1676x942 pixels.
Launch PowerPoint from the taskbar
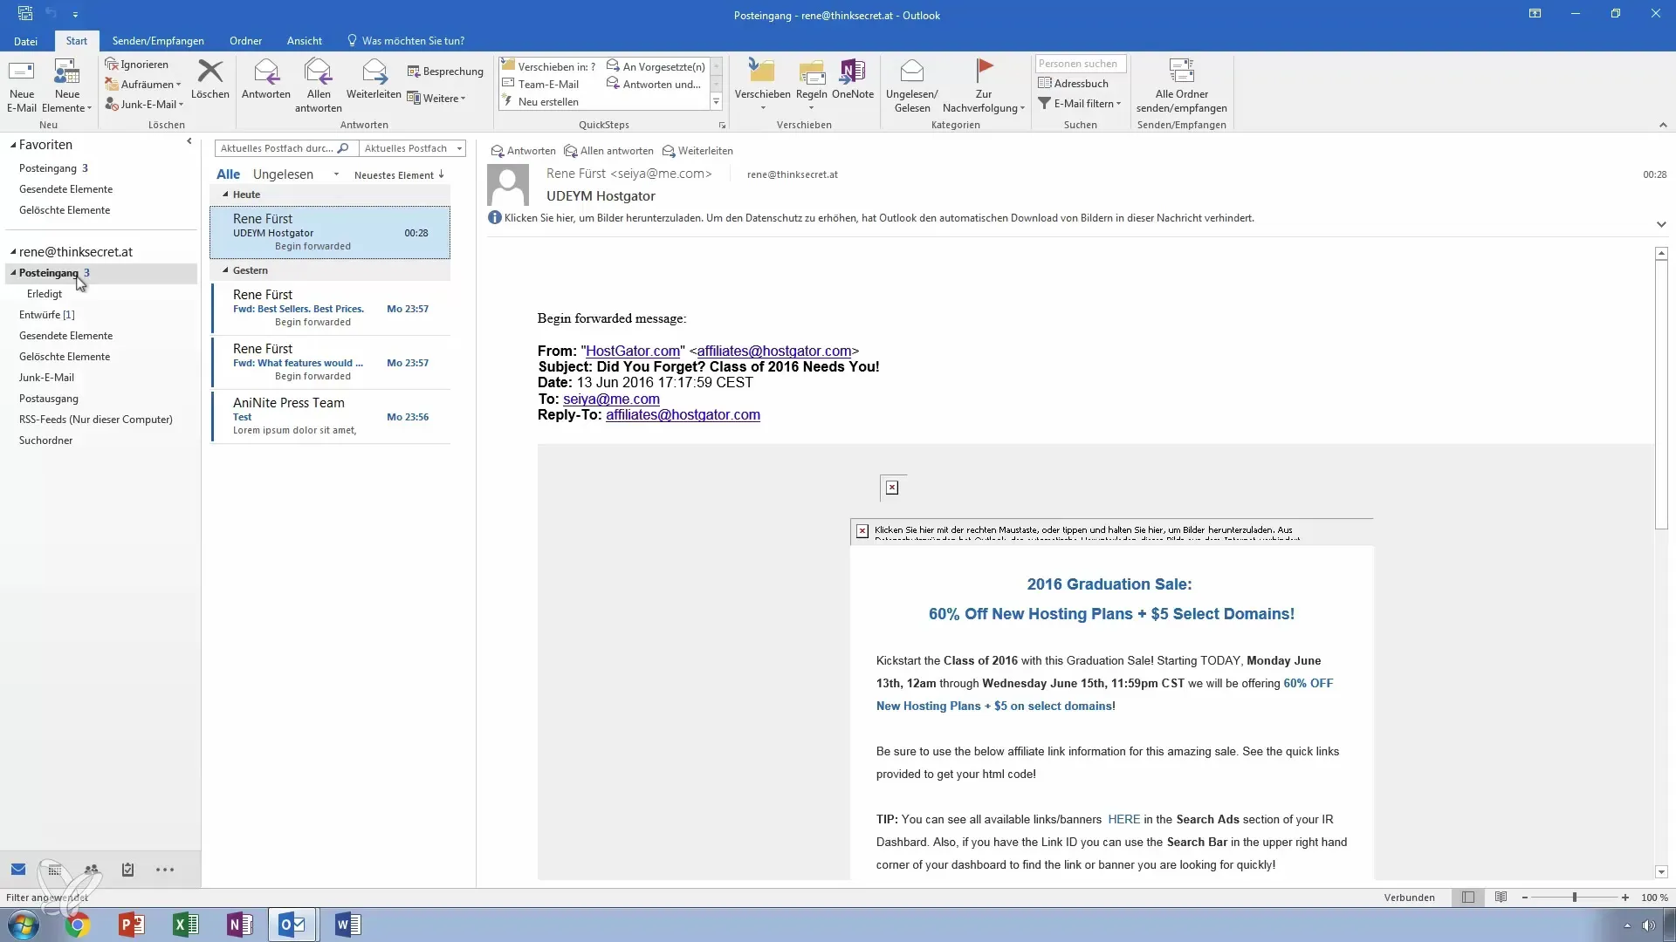click(132, 925)
